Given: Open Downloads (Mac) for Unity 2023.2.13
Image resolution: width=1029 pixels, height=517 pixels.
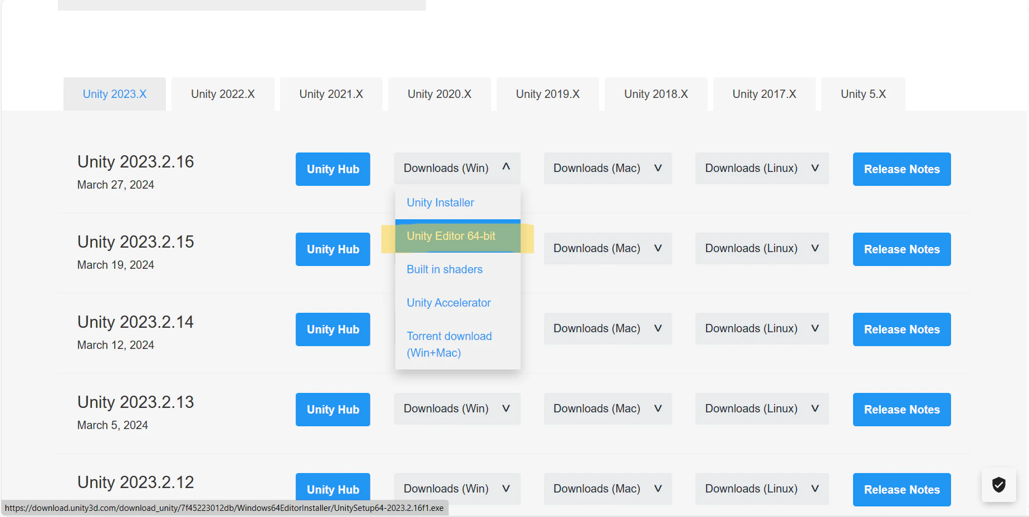Looking at the screenshot, I should 608,408.
